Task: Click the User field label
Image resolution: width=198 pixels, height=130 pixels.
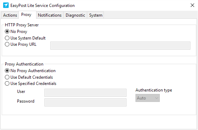Action: (x=21, y=92)
